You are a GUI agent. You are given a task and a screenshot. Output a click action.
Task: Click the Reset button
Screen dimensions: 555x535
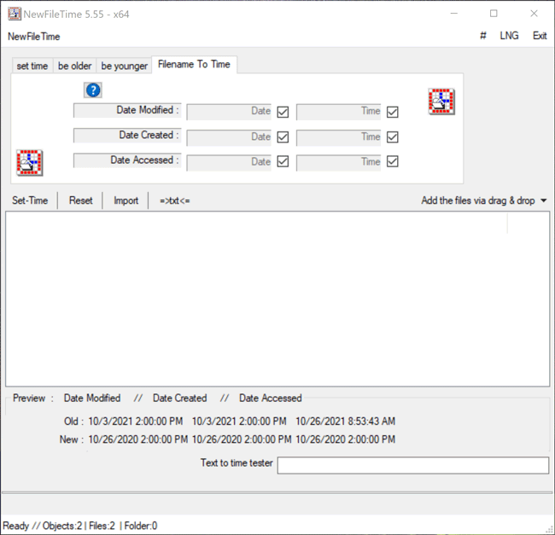(x=81, y=201)
